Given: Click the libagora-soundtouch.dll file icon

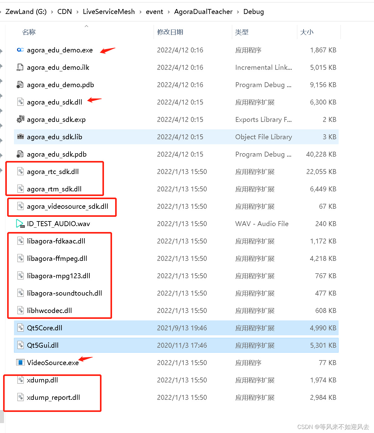Looking at the screenshot, I should click(20, 293).
